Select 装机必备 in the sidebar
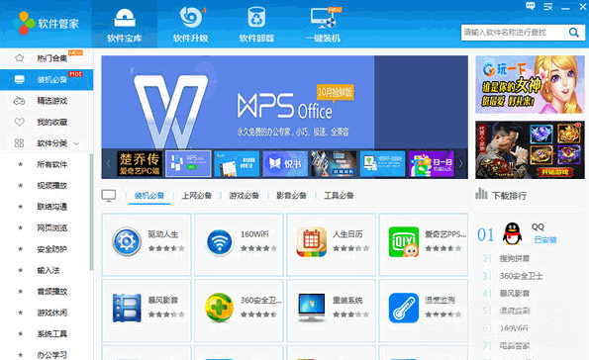 [47, 79]
